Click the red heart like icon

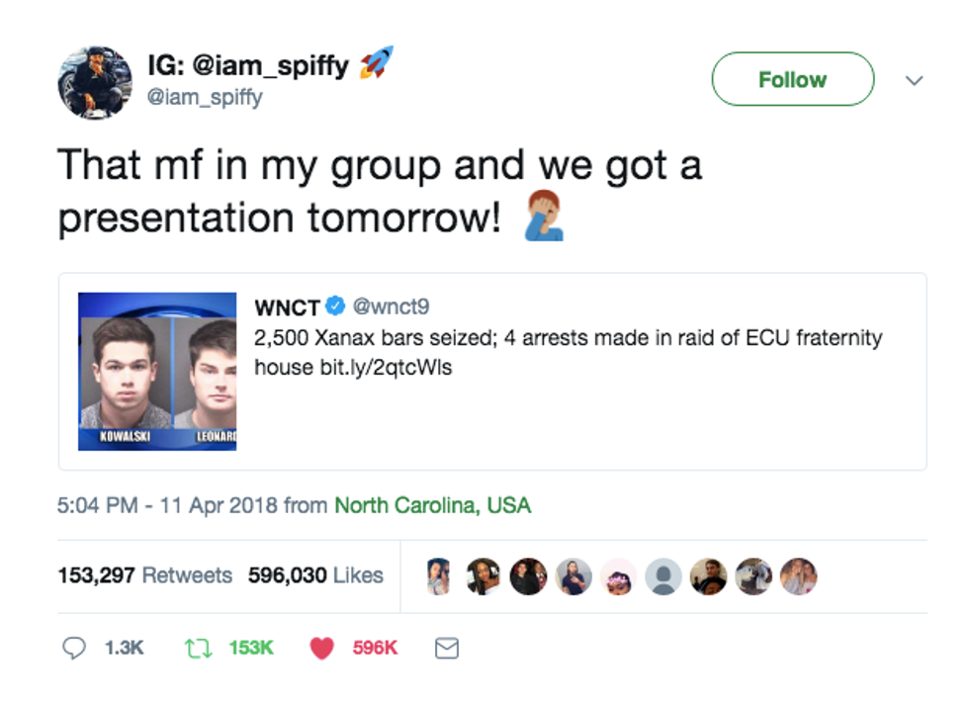pos(322,648)
